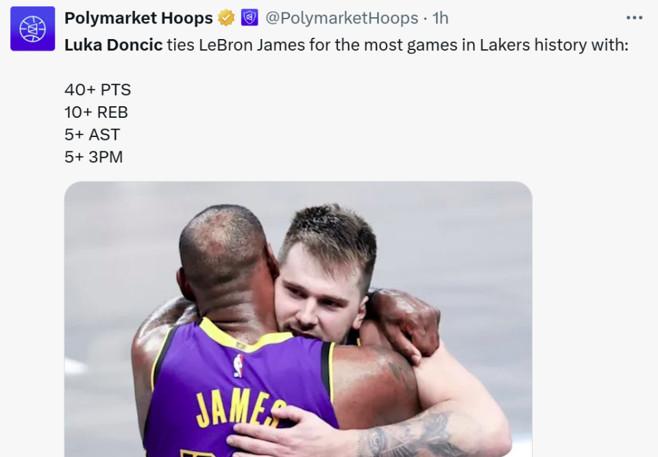Click the Polymarket Hoops profile avatar
The width and height of the screenshot is (658, 457).
(32, 29)
